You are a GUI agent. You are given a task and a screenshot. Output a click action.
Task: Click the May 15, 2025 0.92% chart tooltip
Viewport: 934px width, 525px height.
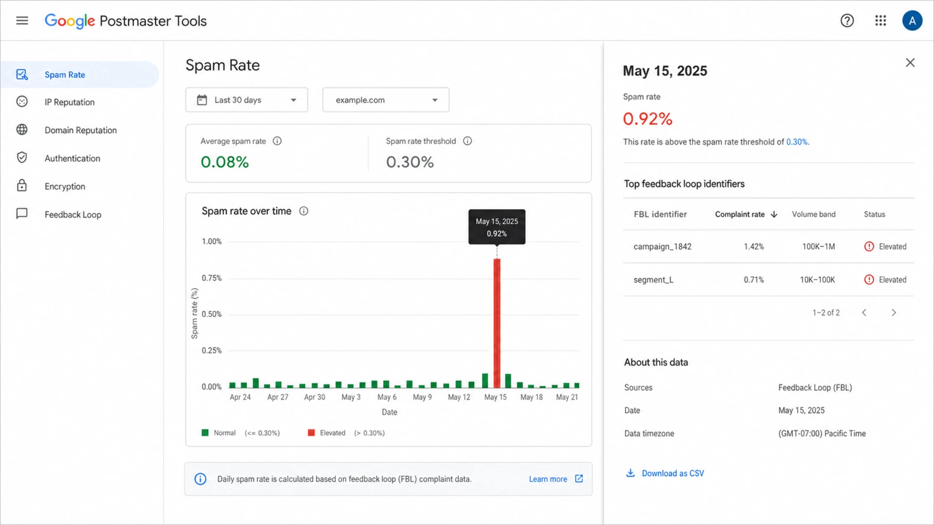pyautogui.click(x=497, y=227)
